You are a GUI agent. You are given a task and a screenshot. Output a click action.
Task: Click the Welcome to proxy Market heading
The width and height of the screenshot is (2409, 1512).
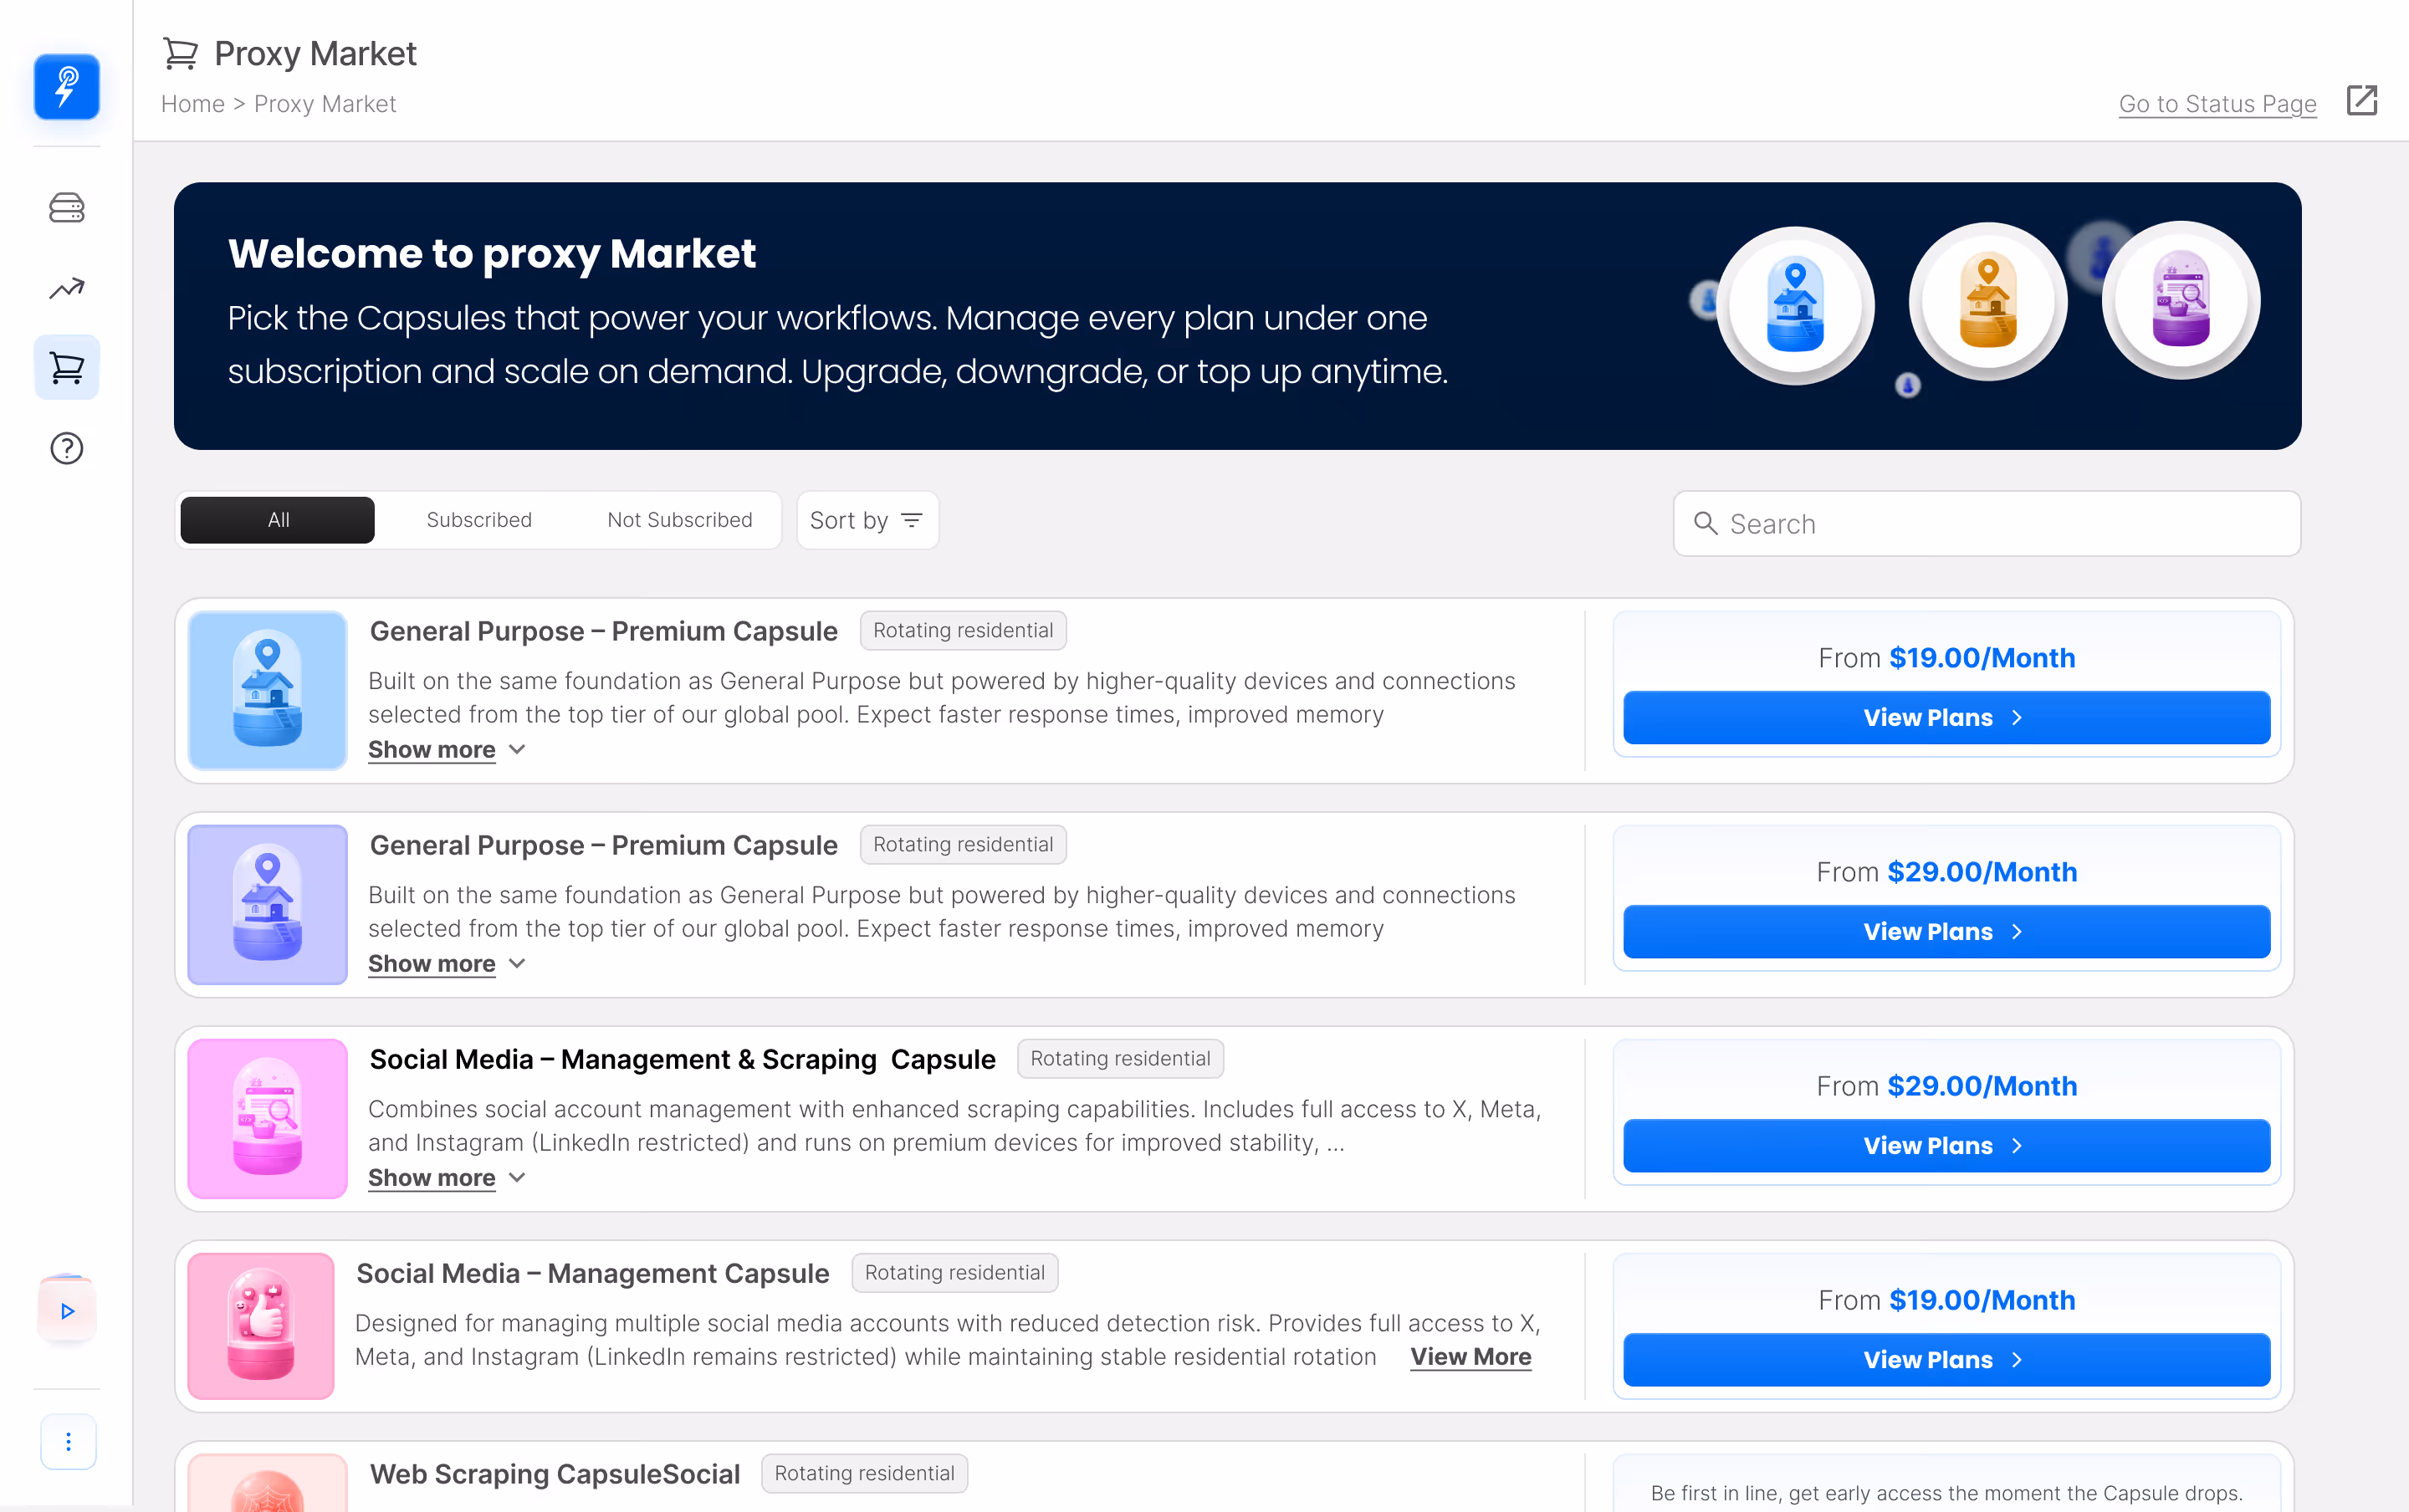(x=492, y=253)
